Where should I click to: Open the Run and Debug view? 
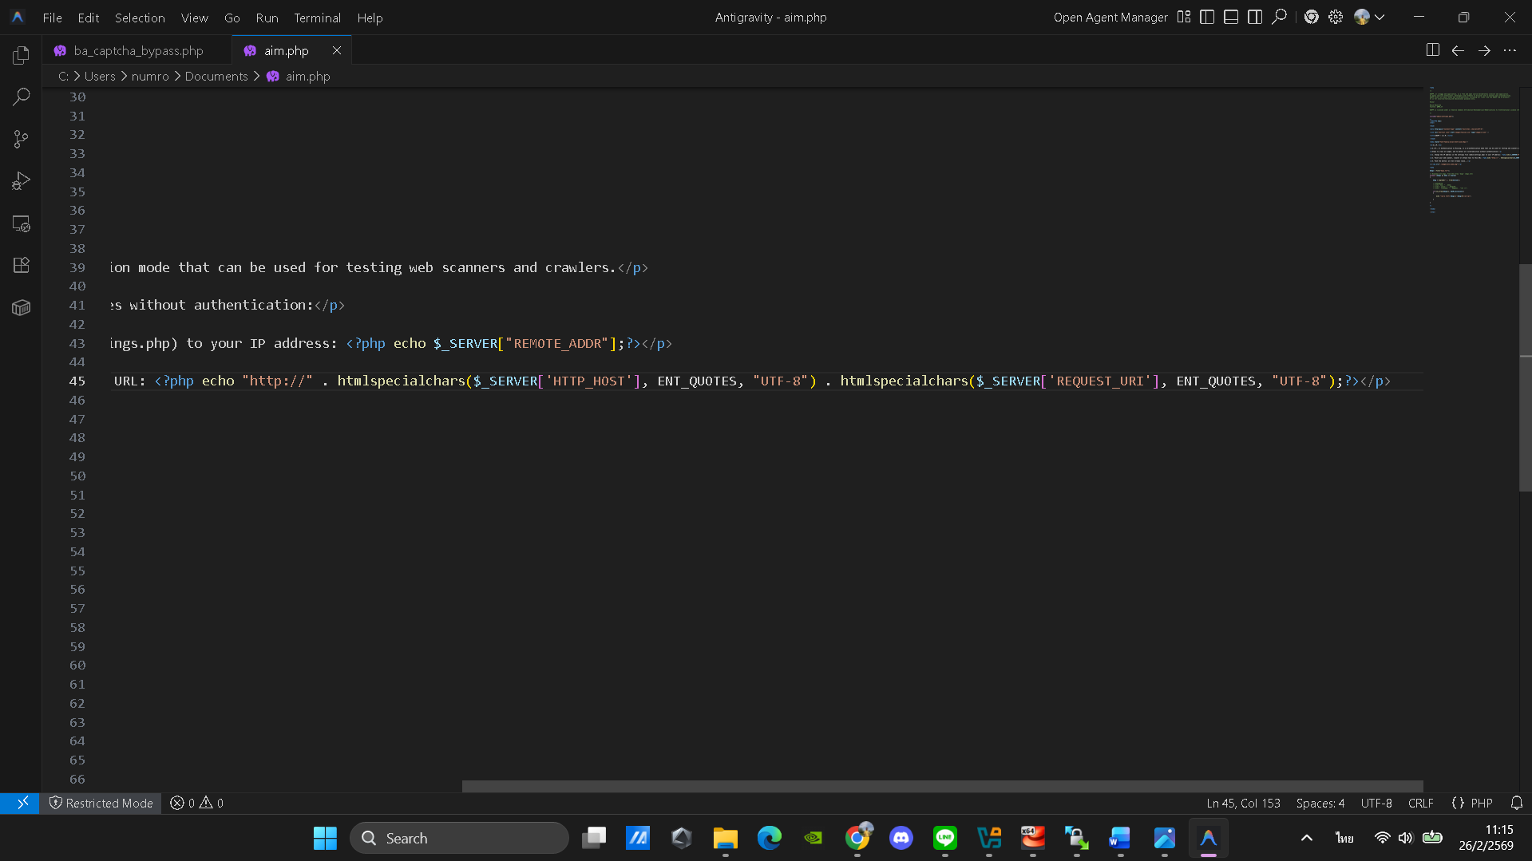click(22, 181)
